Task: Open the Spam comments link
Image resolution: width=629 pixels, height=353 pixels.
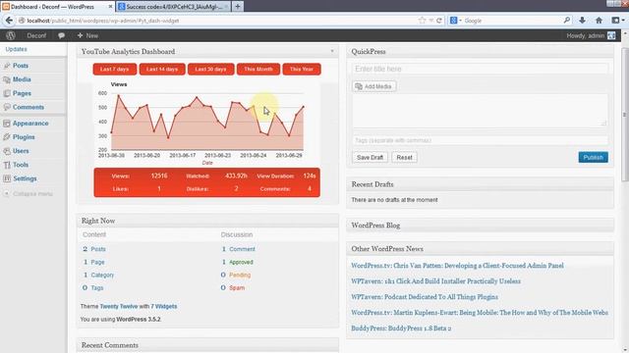Action: 237,287
